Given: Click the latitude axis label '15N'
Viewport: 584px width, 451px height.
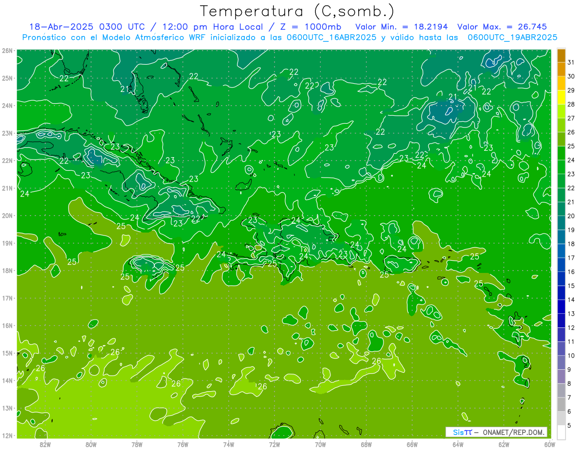Looking at the screenshot, I should 7,353.
